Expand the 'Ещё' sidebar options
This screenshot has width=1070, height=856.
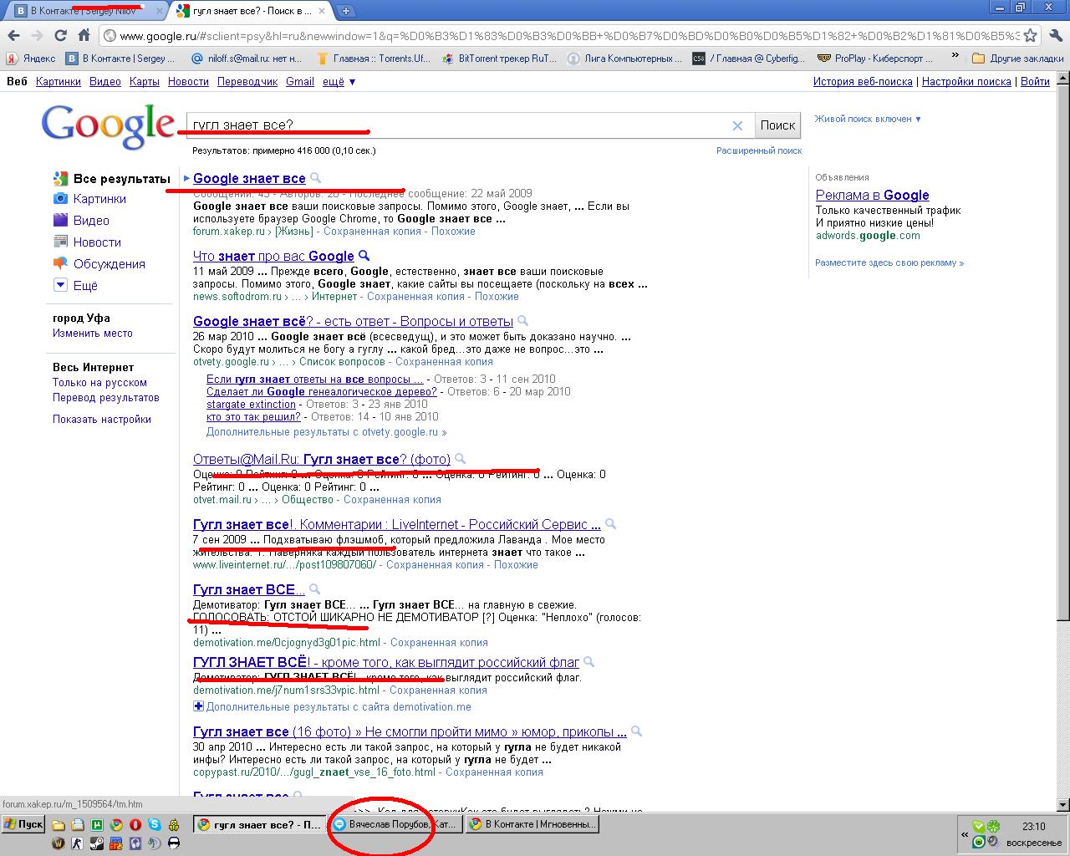pyautogui.click(x=75, y=285)
